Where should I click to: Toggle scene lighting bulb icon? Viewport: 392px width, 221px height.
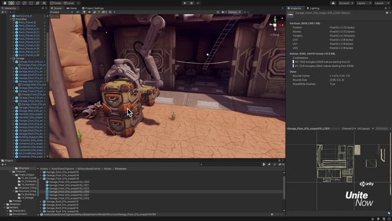pyautogui.click(x=84, y=12)
